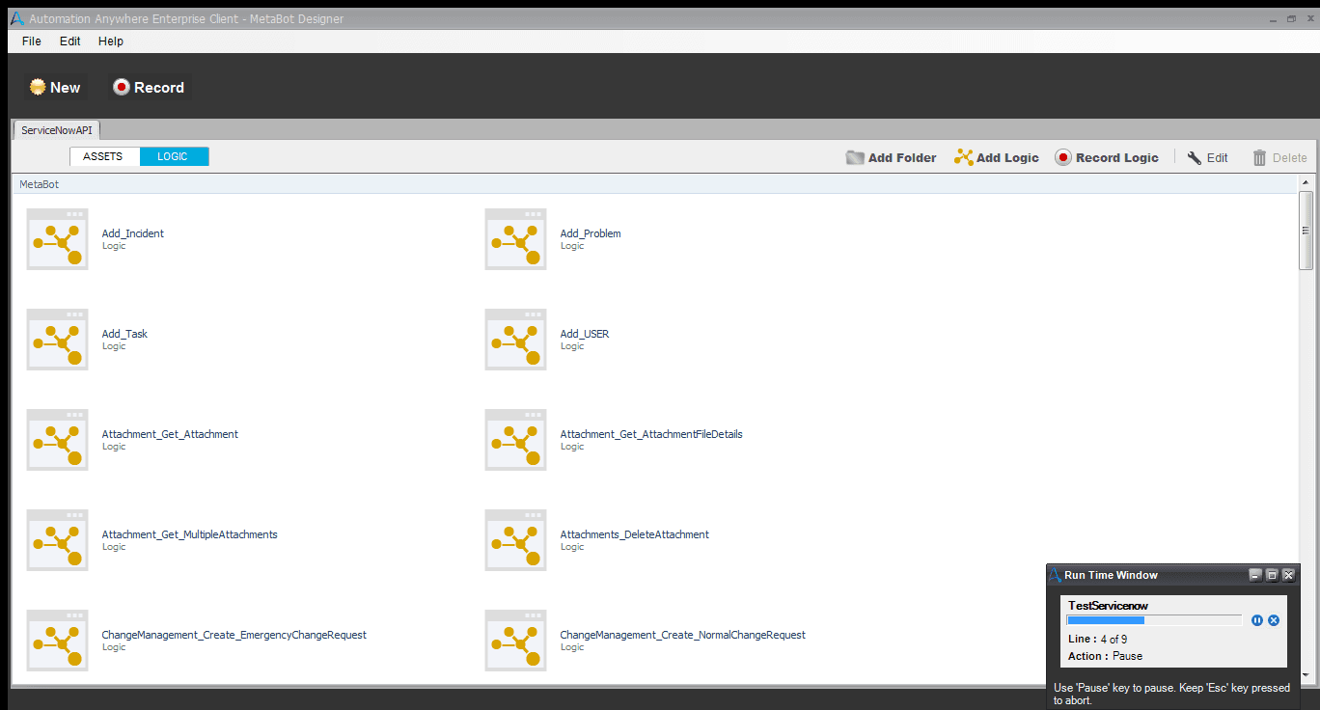Click the Record button
Screen dimensions: 1320x710
point(149,87)
